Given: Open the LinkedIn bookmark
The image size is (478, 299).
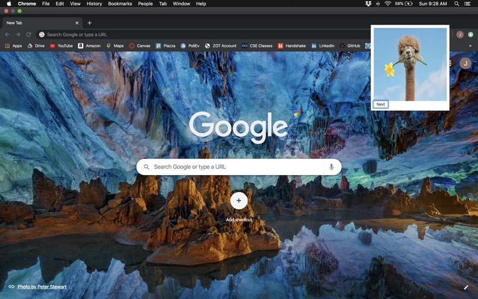Looking at the screenshot, I should click(x=323, y=46).
